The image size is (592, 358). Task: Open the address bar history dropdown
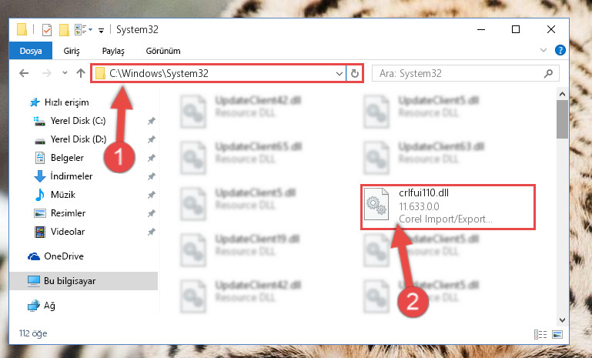(339, 74)
